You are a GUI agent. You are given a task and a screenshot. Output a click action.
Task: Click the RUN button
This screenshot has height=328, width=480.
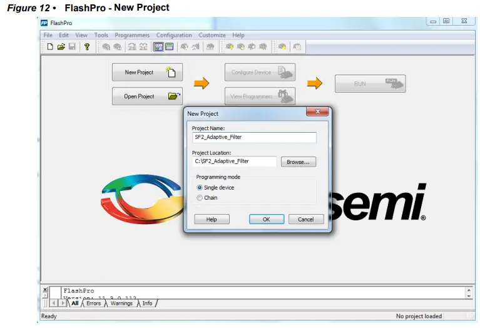coord(370,84)
